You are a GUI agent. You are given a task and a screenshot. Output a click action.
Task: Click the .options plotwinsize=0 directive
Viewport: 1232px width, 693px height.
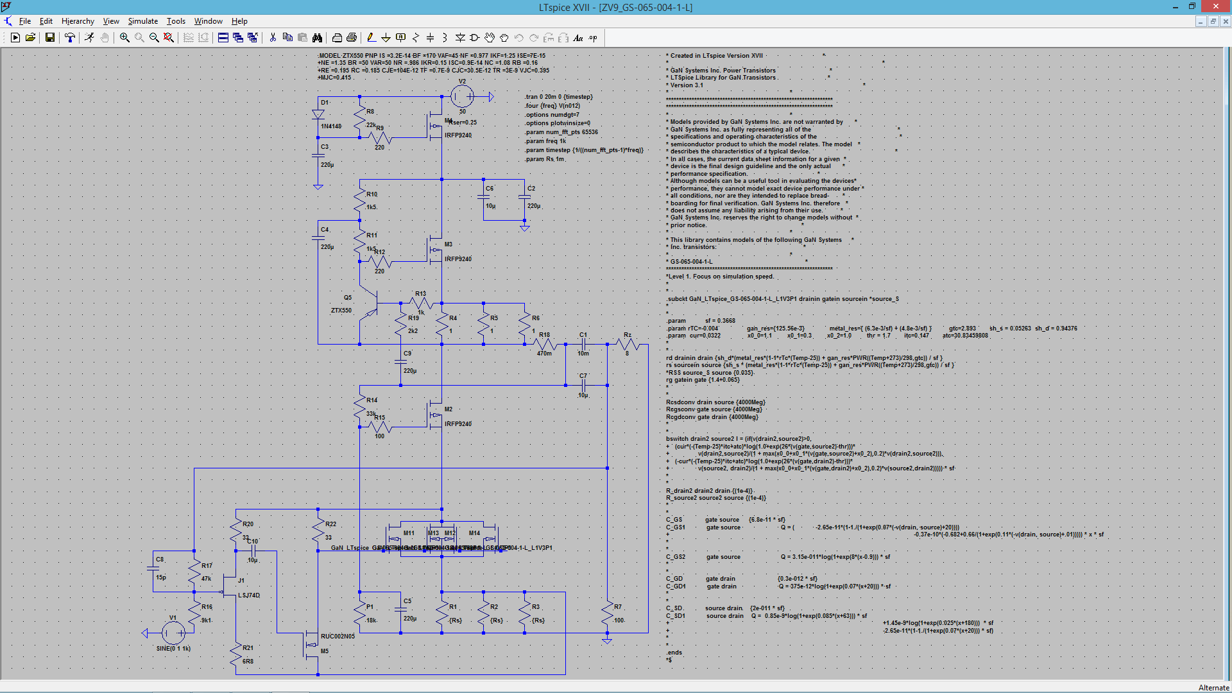pyautogui.click(x=558, y=123)
